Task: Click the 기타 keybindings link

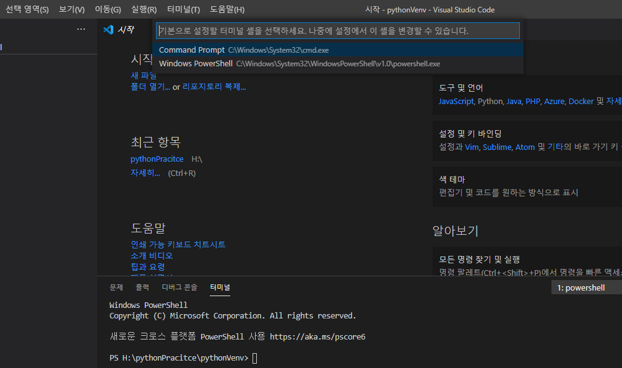Action: 555,147
